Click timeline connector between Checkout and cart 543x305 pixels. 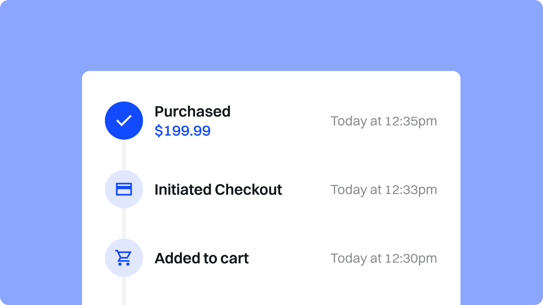(x=124, y=224)
